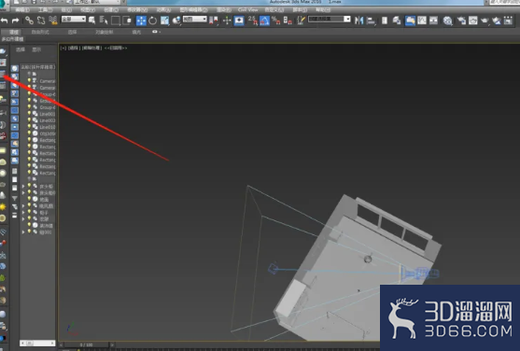Click the Rectangular Selection Region icon
The image size is (520, 351).
[116, 21]
